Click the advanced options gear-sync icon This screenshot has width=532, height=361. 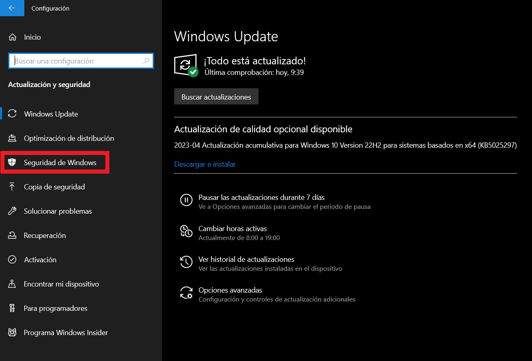[x=186, y=293]
